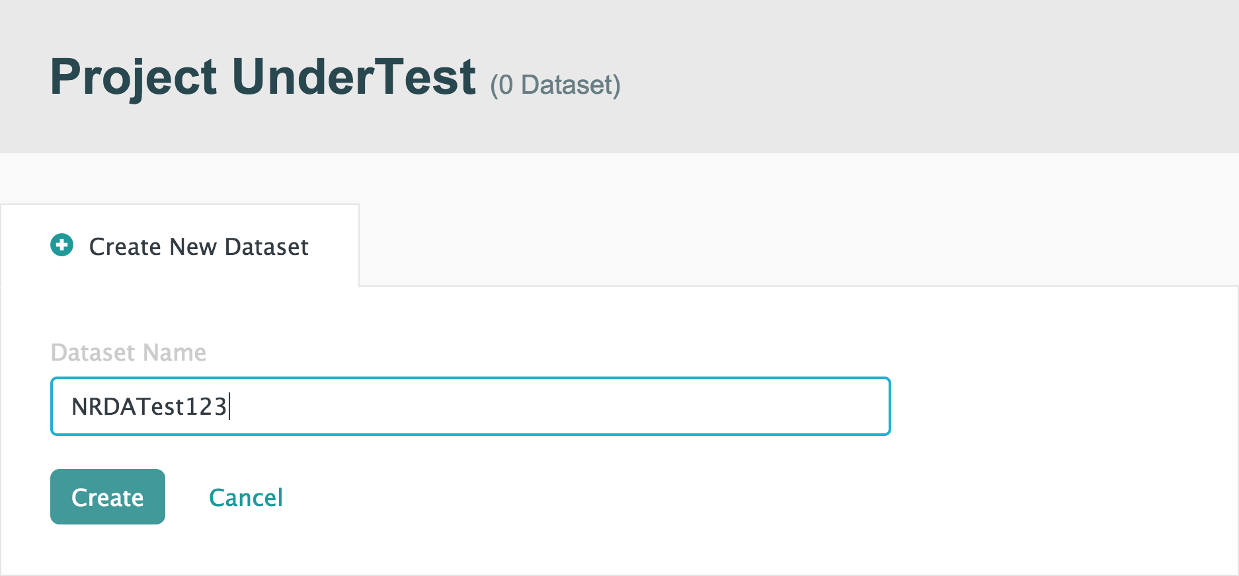The height and width of the screenshot is (576, 1239).
Task: Activate the Create New Dataset tab label
Action: tap(198, 246)
